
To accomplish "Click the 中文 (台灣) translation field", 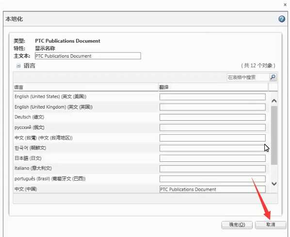I will (212, 138).
